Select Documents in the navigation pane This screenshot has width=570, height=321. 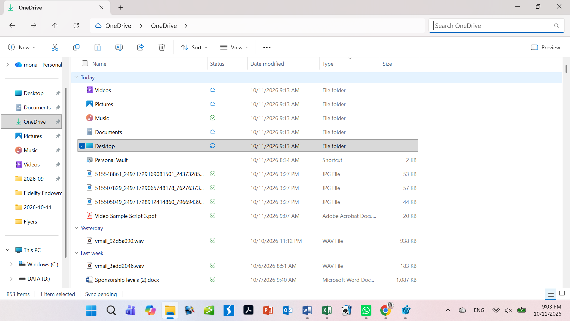[37, 107]
